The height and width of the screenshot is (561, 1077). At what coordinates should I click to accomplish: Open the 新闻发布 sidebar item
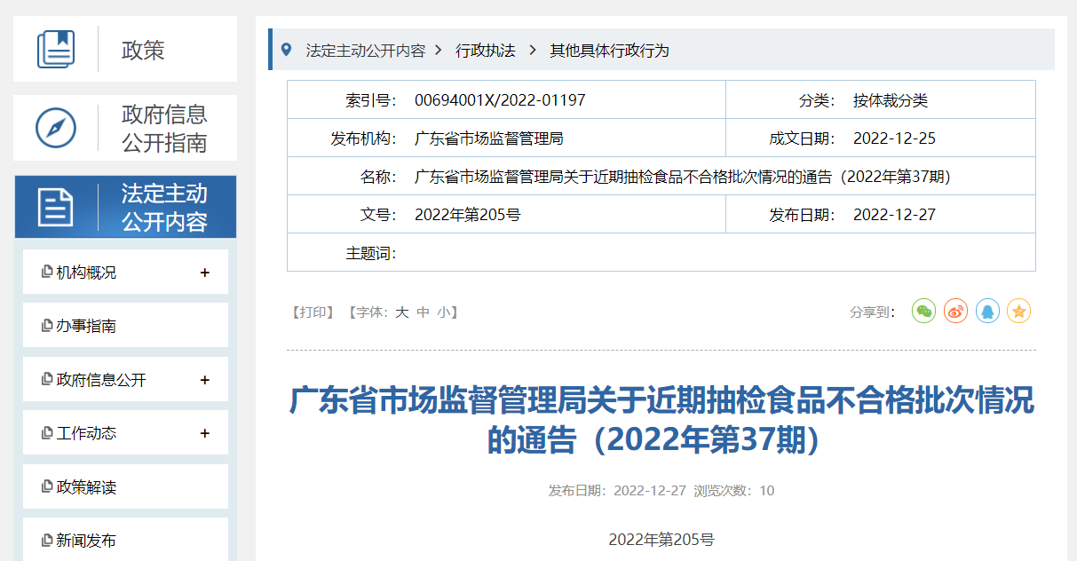tap(86, 541)
